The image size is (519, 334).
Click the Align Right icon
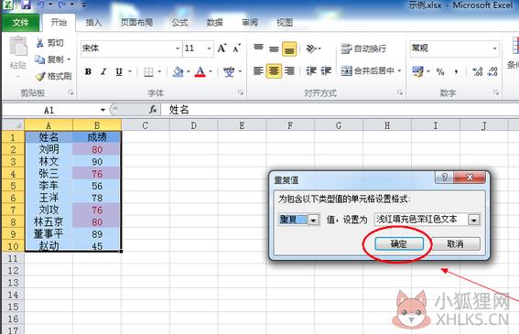[x=289, y=70]
